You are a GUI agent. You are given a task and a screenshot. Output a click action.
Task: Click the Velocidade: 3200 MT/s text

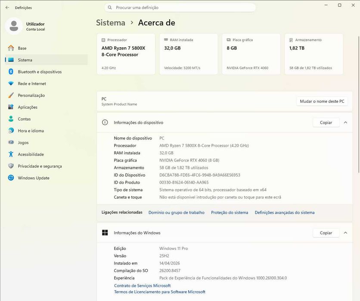[182, 68]
